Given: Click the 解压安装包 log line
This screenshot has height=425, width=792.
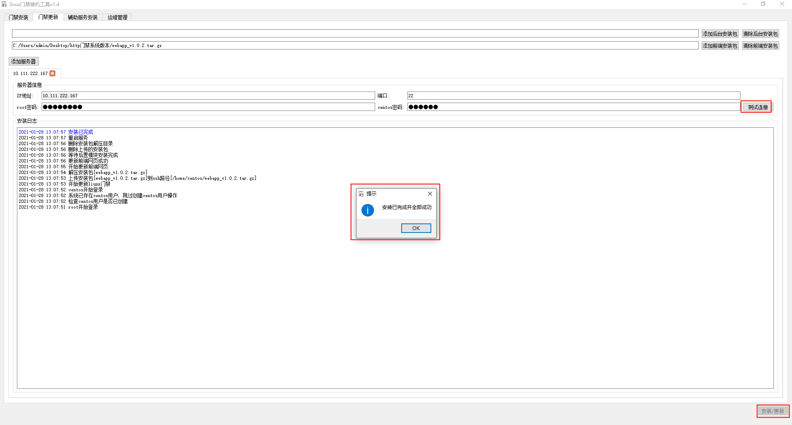Looking at the screenshot, I should tap(83, 172).
